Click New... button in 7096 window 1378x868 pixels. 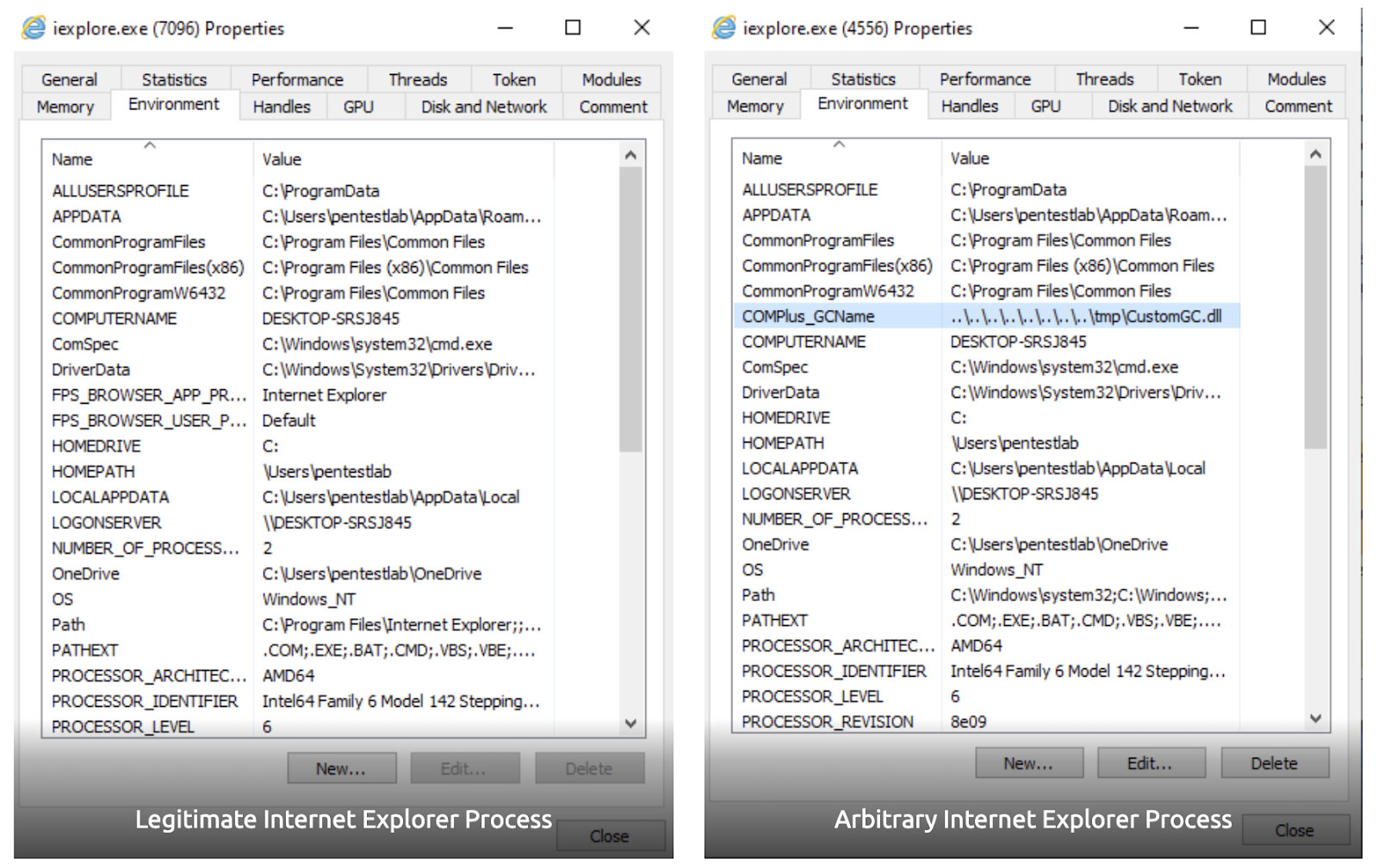(342, 768)
